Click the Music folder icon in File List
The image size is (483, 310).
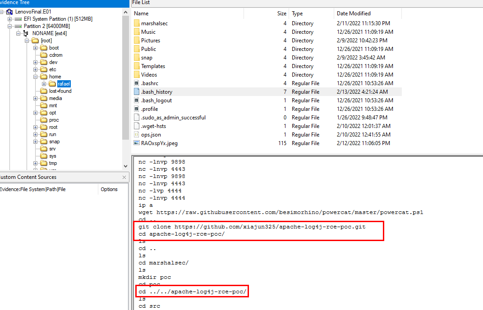point(137,32)
